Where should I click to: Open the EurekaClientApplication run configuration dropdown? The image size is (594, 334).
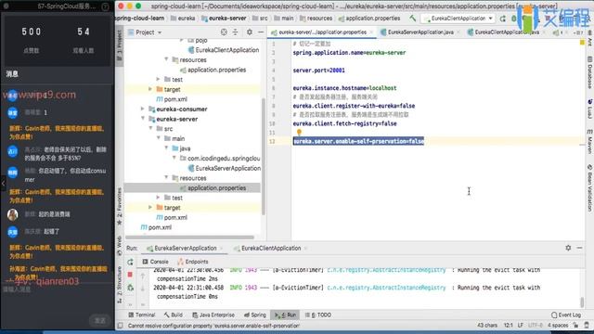(458, 19)
